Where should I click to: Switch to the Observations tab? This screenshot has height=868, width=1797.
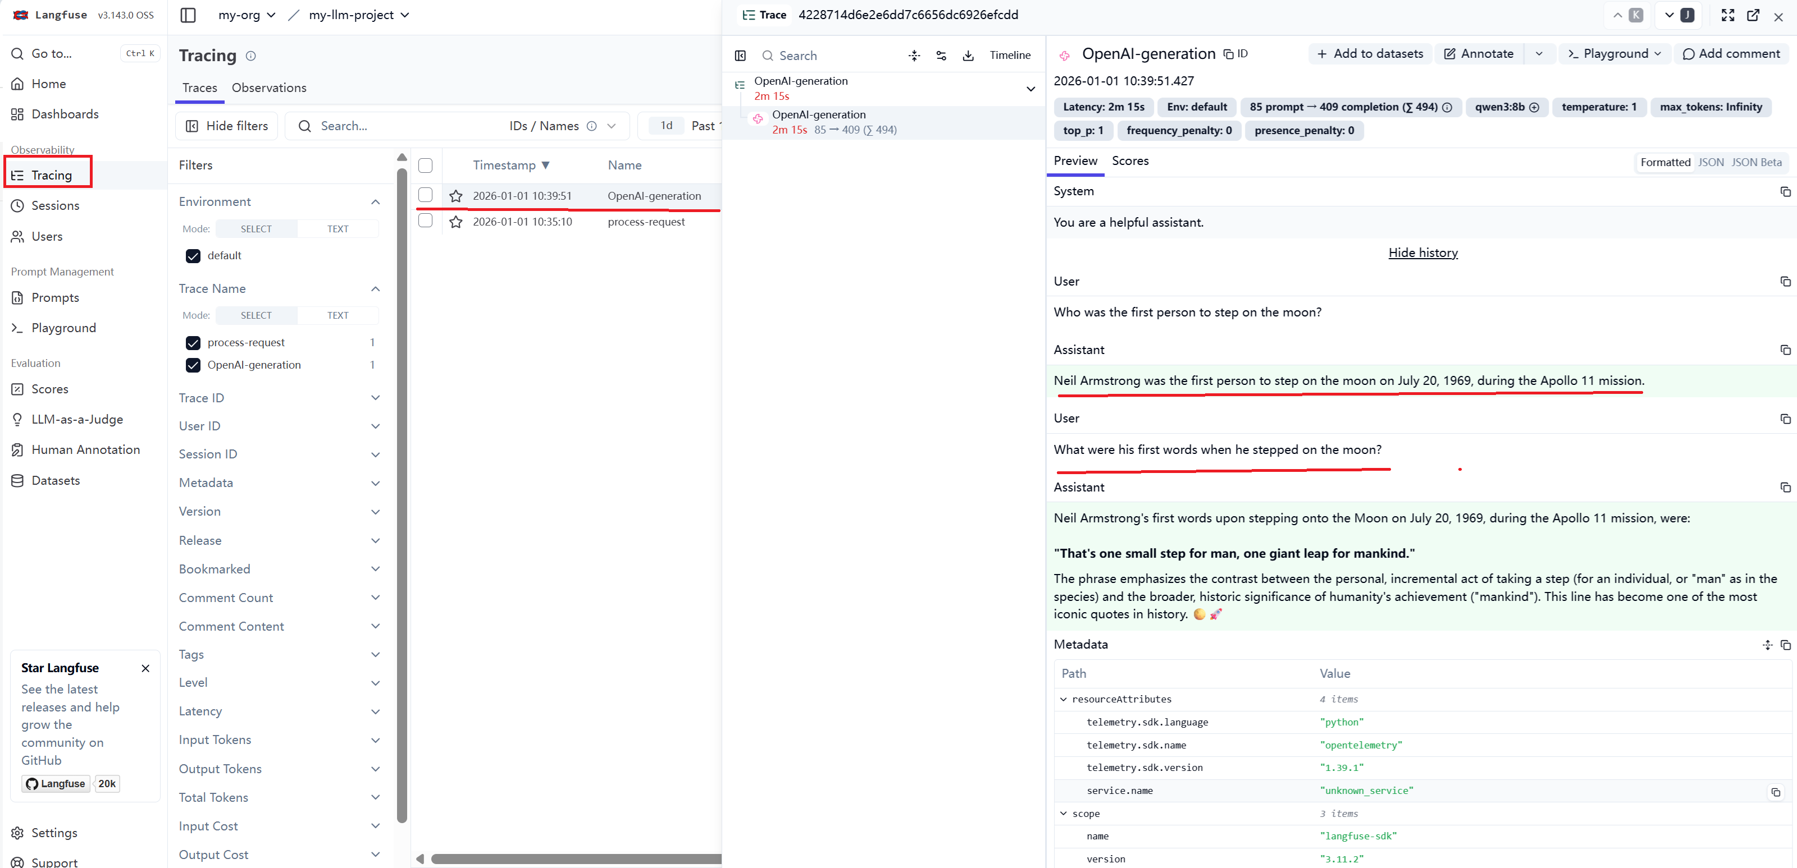[268, 88]
